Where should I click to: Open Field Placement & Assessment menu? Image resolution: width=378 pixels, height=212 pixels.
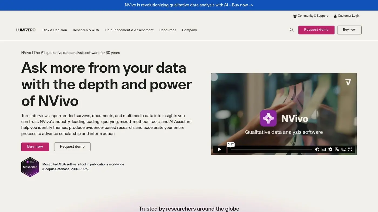coord(129,30)
